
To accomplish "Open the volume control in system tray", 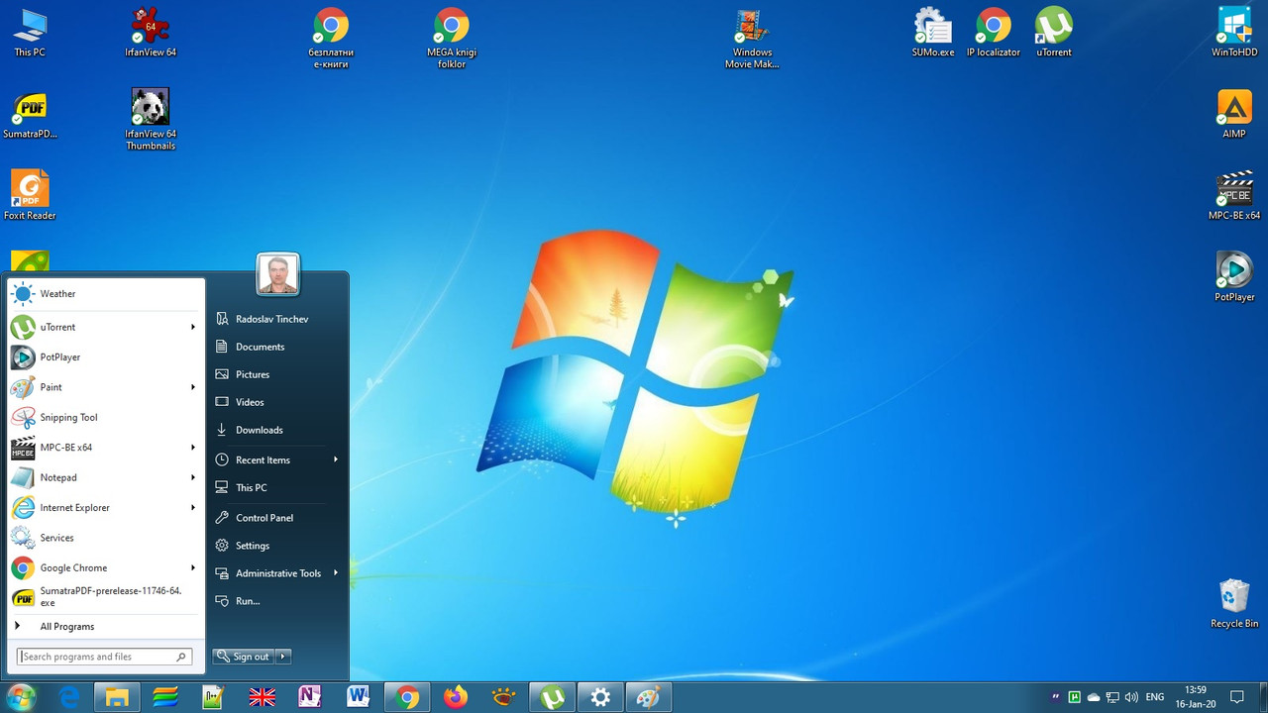I will (x=1131, y=697).
